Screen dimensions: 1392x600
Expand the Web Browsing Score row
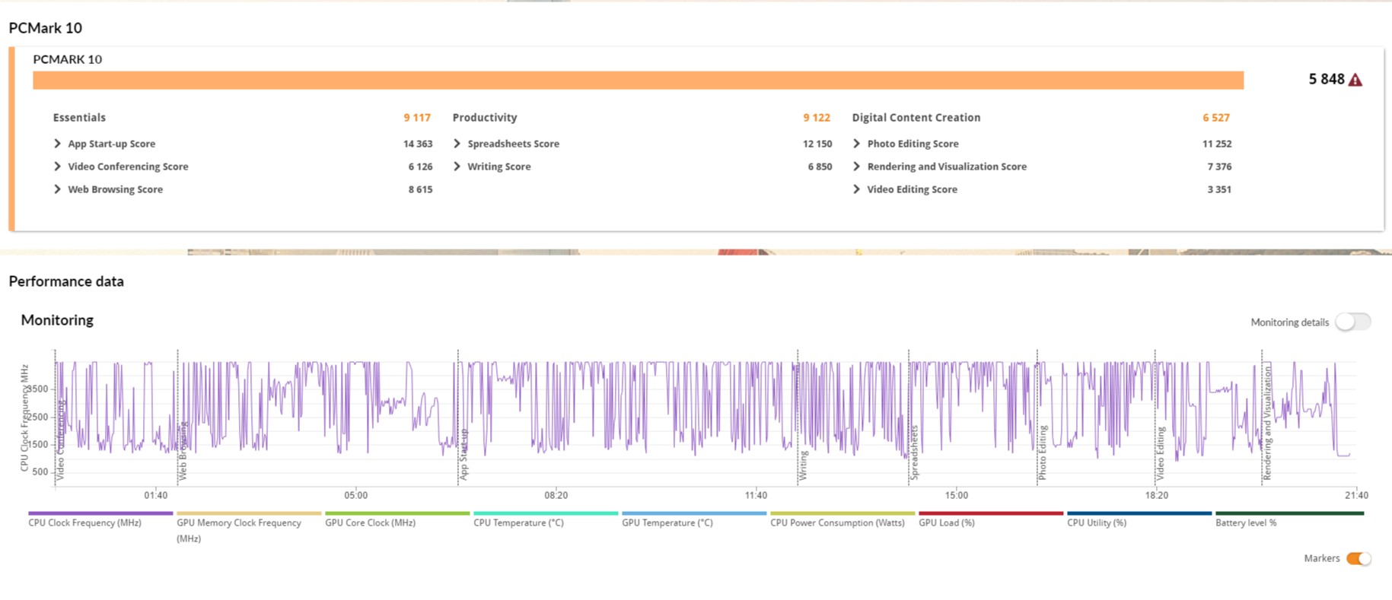click(x=57, y=189)
